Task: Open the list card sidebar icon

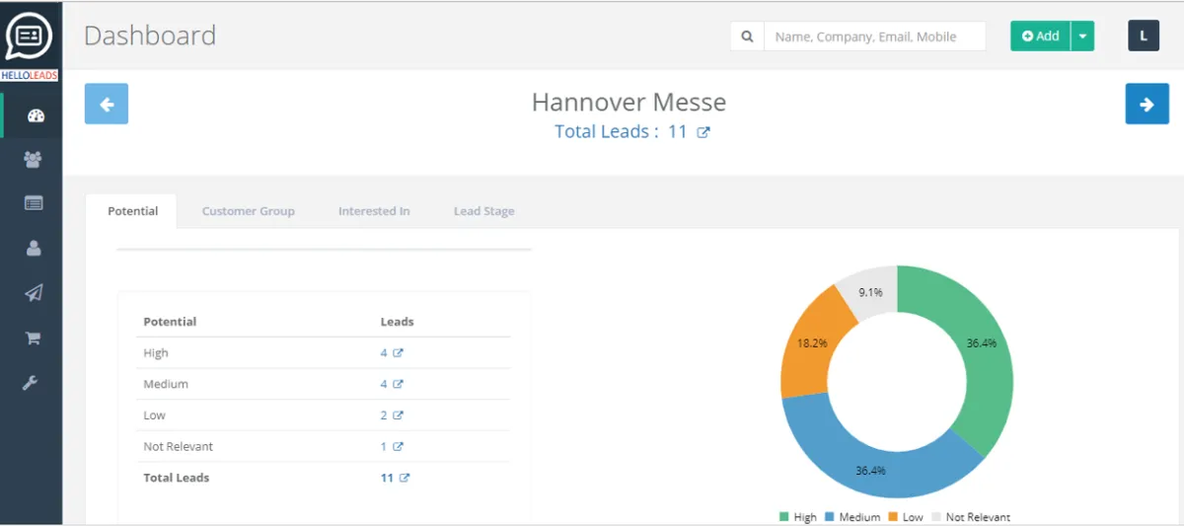Action: pyautogui.click(x=34, y=203)
